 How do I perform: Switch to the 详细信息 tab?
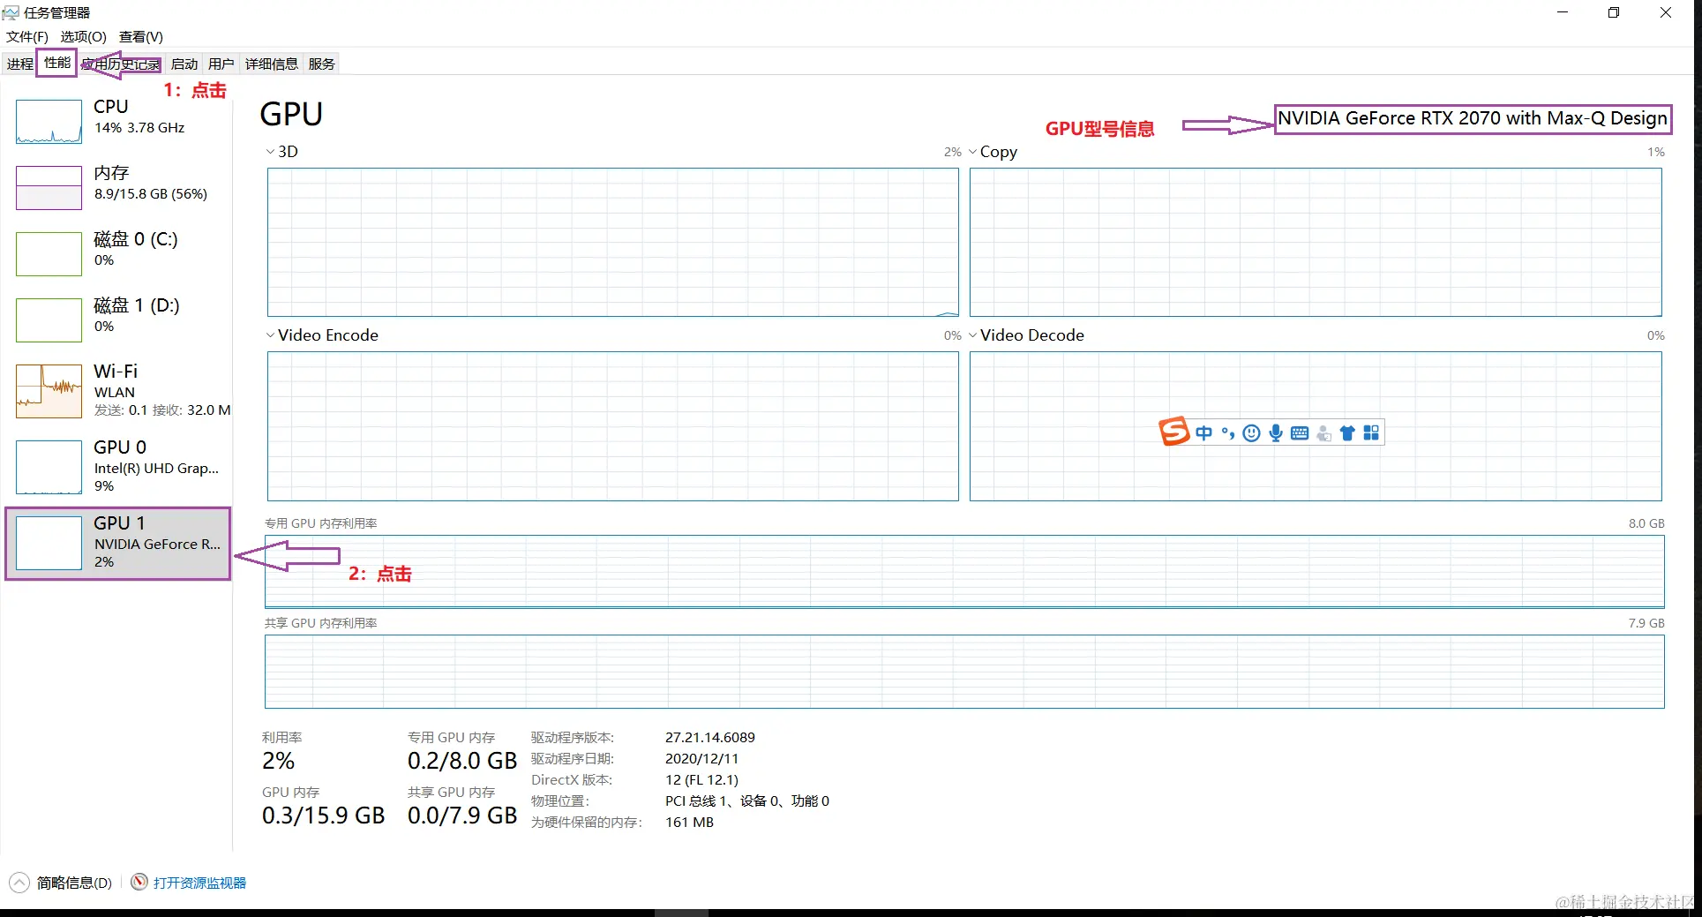272,64
